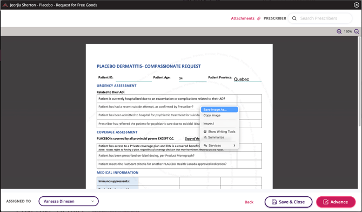The height and width of the screenshot is (212, 362).
Task: Click Patient Province value Quebec
Action: (242, 79)
